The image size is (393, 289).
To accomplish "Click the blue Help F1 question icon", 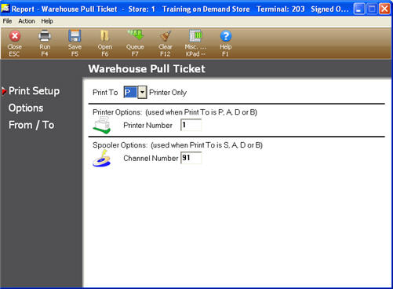I will [226, 43].
